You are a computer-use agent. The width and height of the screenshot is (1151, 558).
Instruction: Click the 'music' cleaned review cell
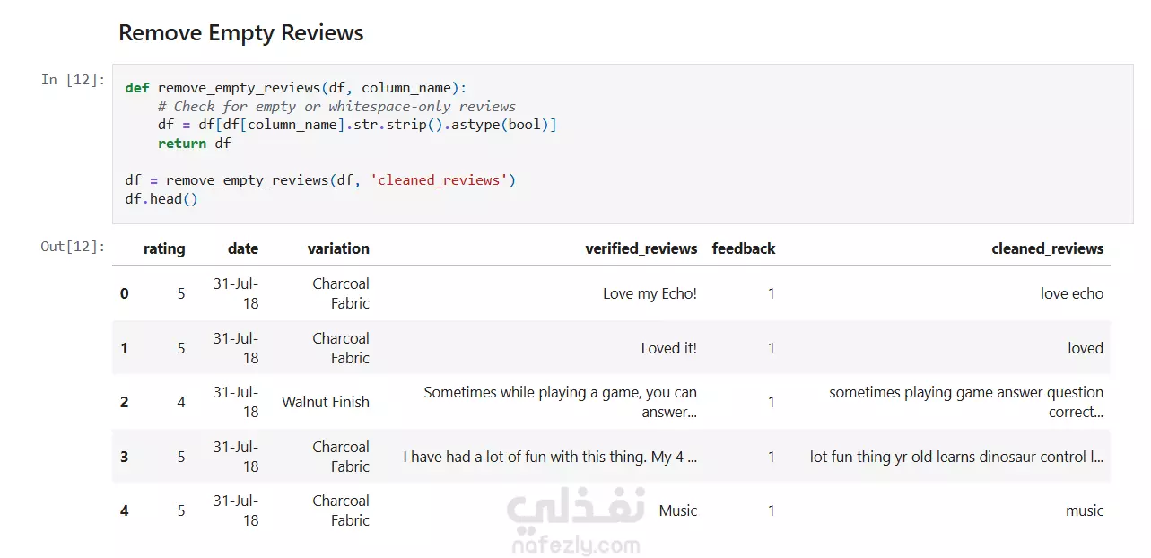[x=1085, y=510]
